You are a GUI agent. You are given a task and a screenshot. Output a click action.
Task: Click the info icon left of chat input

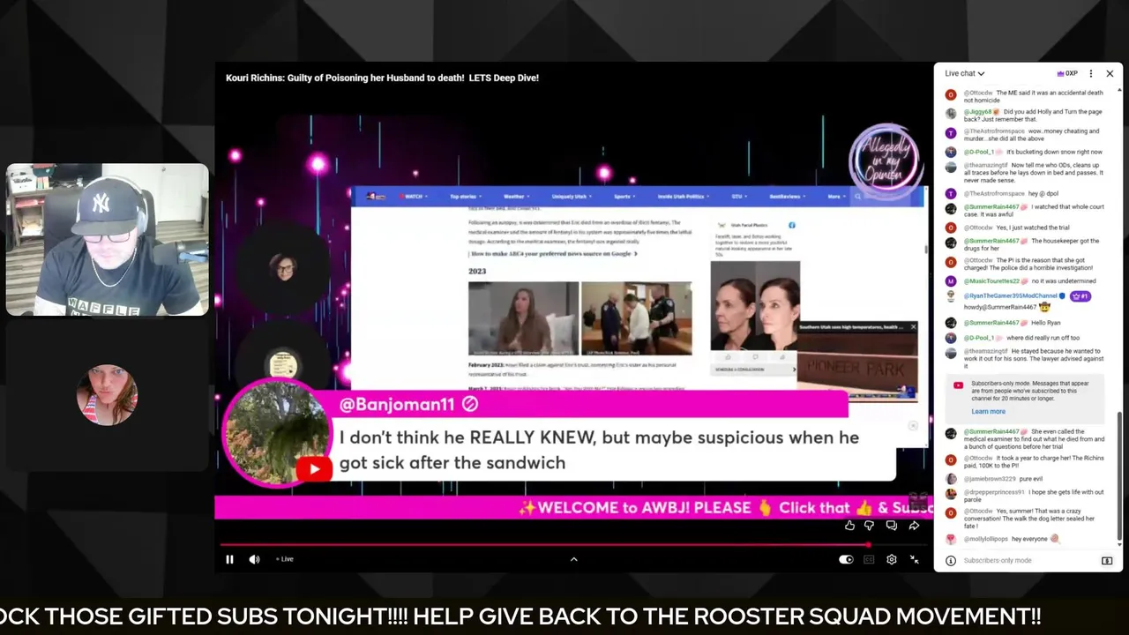click(x=951, y=561)
